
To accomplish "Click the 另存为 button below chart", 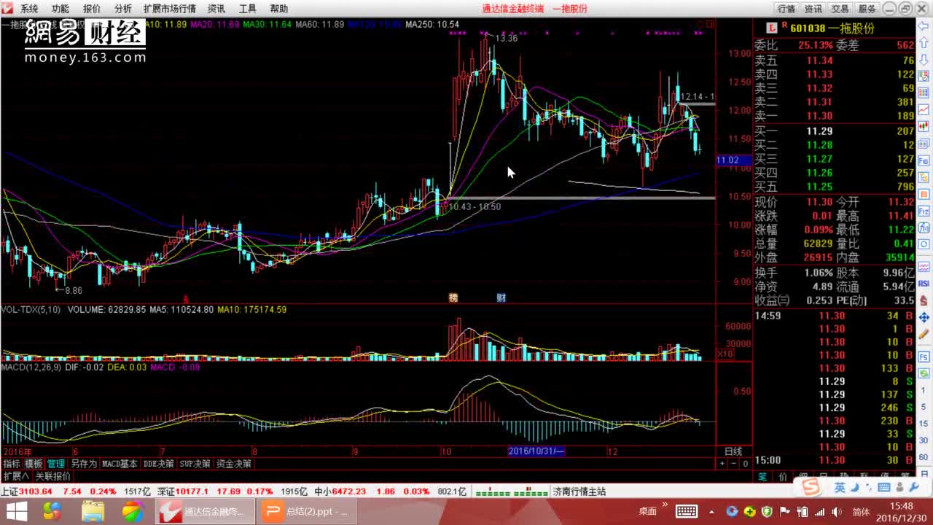I will point(83,464).
